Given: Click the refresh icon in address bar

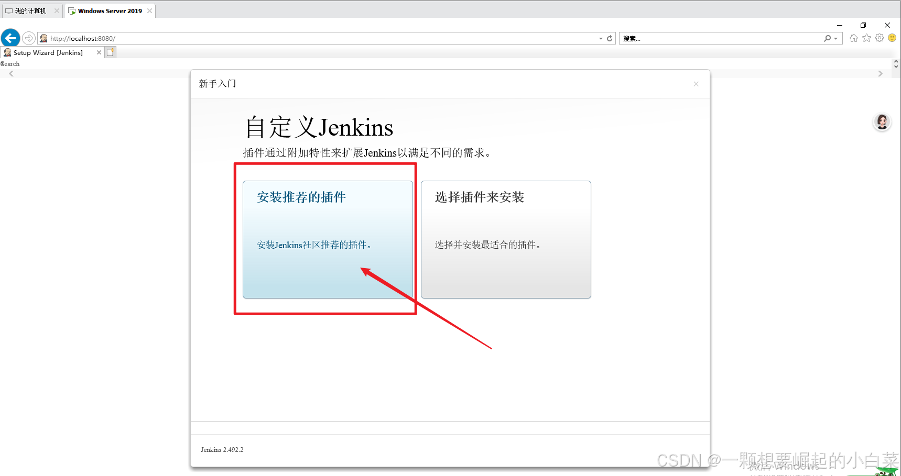Looking at the screenshot, I should tap(610, 38).
